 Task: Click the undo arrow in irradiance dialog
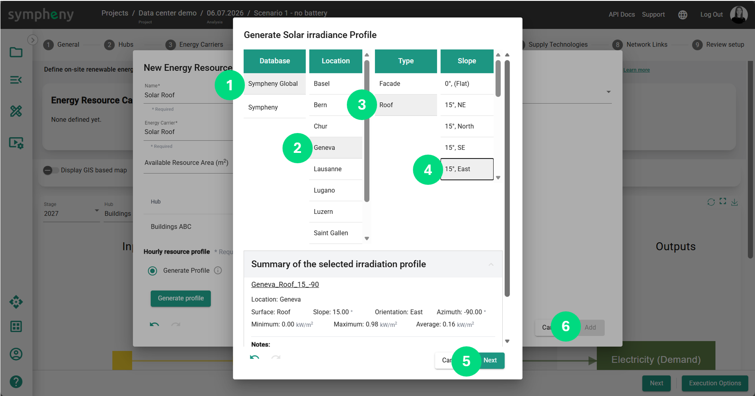click(x=255, y=357)
